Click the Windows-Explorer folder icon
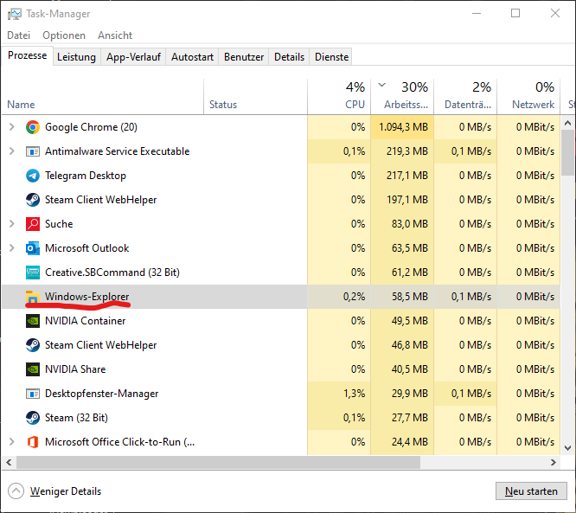Viewport: 576px width, 513px height. (33, 297)
